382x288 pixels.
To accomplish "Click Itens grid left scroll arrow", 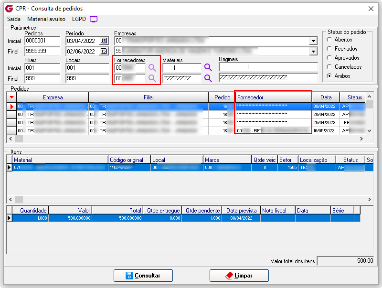I will (11, 199).
